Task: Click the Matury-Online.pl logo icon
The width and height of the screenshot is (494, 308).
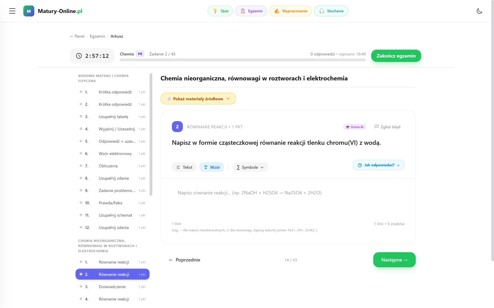Action: [x=29, y=11]
